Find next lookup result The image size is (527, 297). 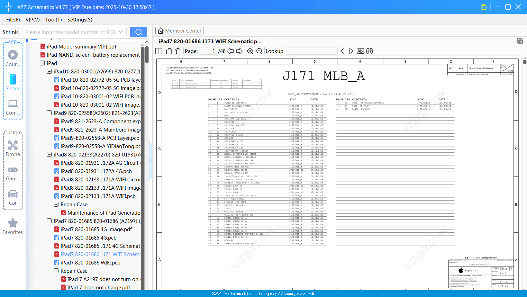tap(351, 51)
